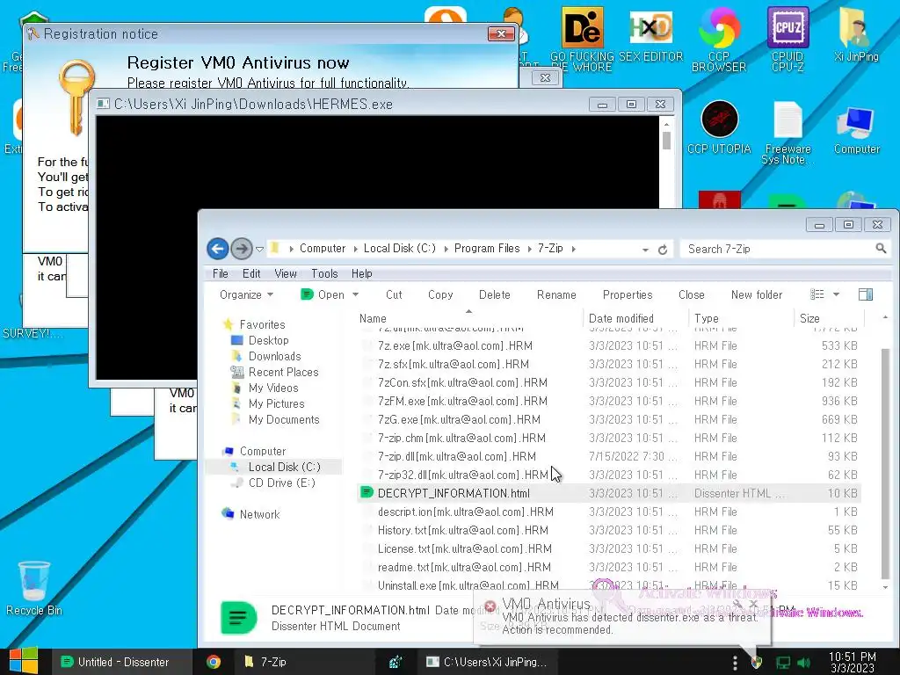Click the 10:51 PM taskbar clock
Screen dimensions: 900x675
[x=853, y=662]
